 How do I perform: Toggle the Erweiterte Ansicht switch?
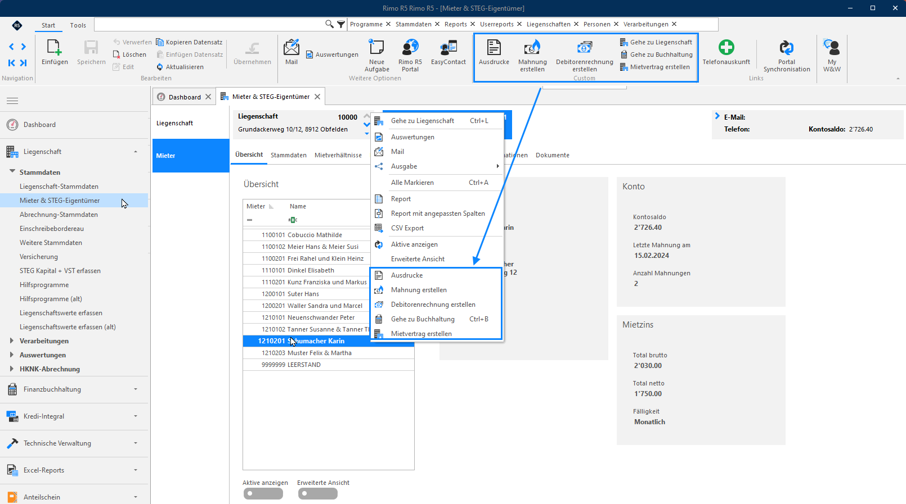(x=318, y=493)
